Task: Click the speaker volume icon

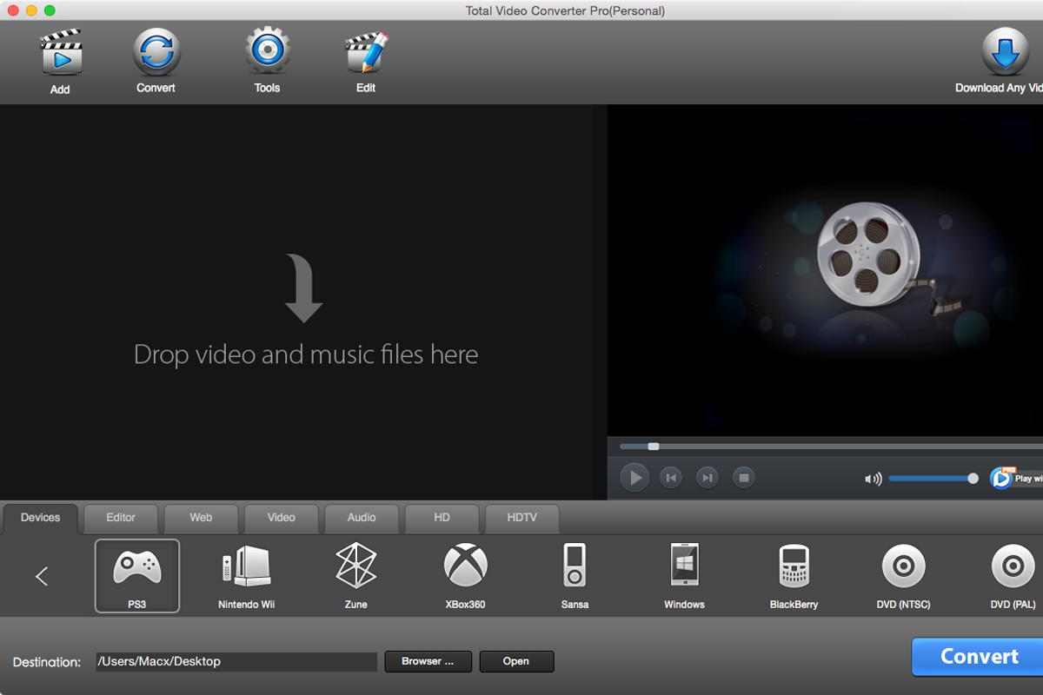Action: [x=873, y=479]
